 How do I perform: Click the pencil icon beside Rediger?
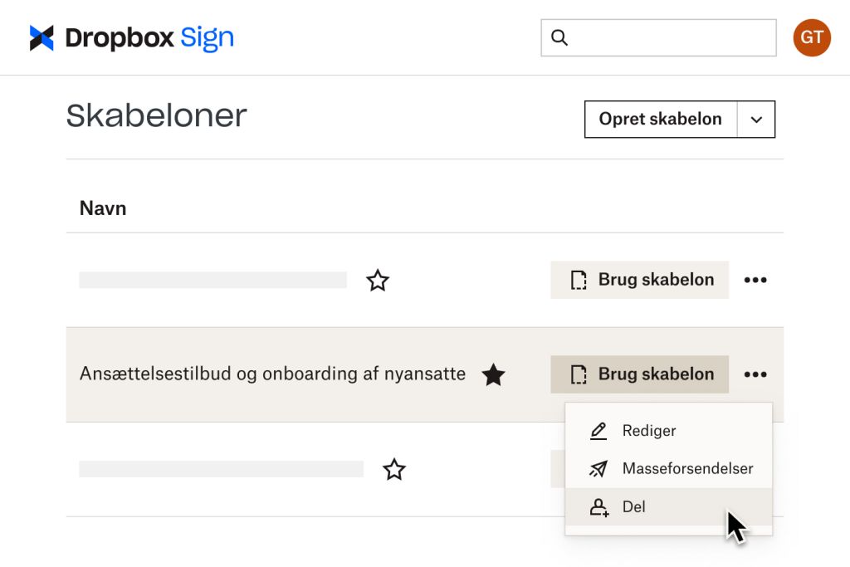pyautogui.click(x=598, y=430)
